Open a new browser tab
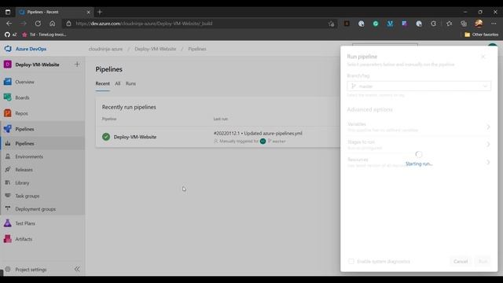Screen dimensions: 503x283 coord(100,13)
